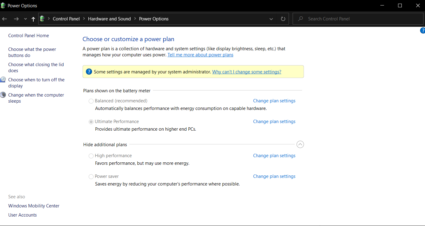Click the battery icon in address bar
Image resolution: width=425 pixels, height=226 pixels.
point(42,19)
